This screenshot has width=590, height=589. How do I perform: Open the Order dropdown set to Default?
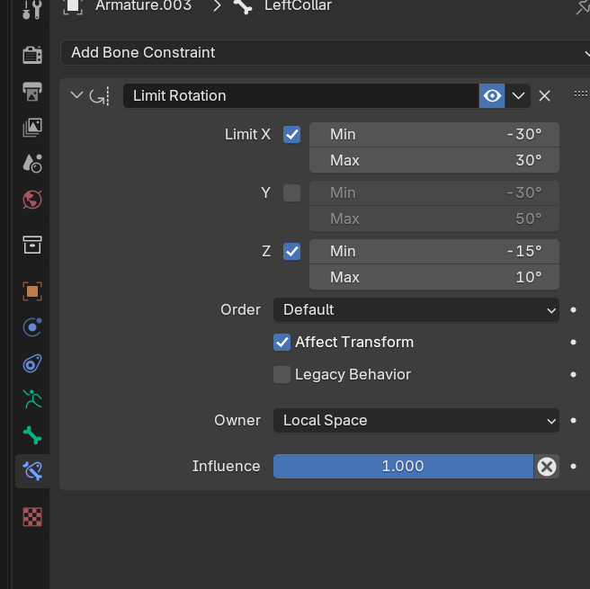point(416,310)
